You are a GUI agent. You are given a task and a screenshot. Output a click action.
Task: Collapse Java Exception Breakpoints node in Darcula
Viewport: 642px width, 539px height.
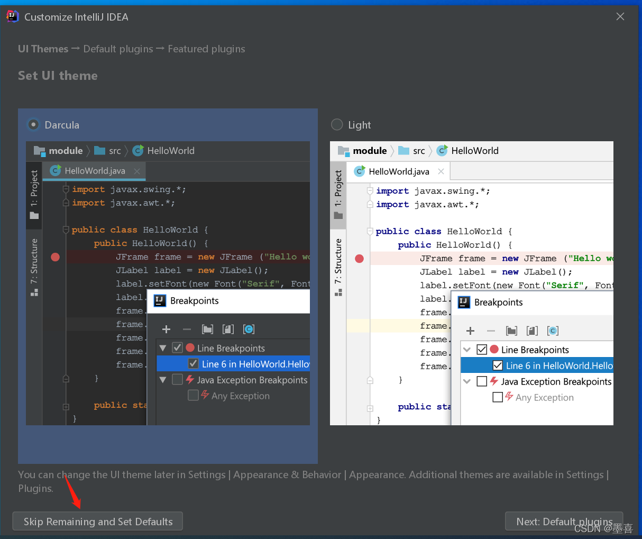(163, 380)
